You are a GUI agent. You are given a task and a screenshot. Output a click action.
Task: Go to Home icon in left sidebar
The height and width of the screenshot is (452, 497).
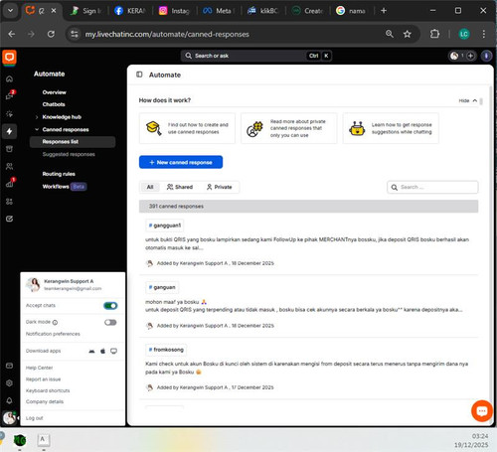tap(9, 78)
